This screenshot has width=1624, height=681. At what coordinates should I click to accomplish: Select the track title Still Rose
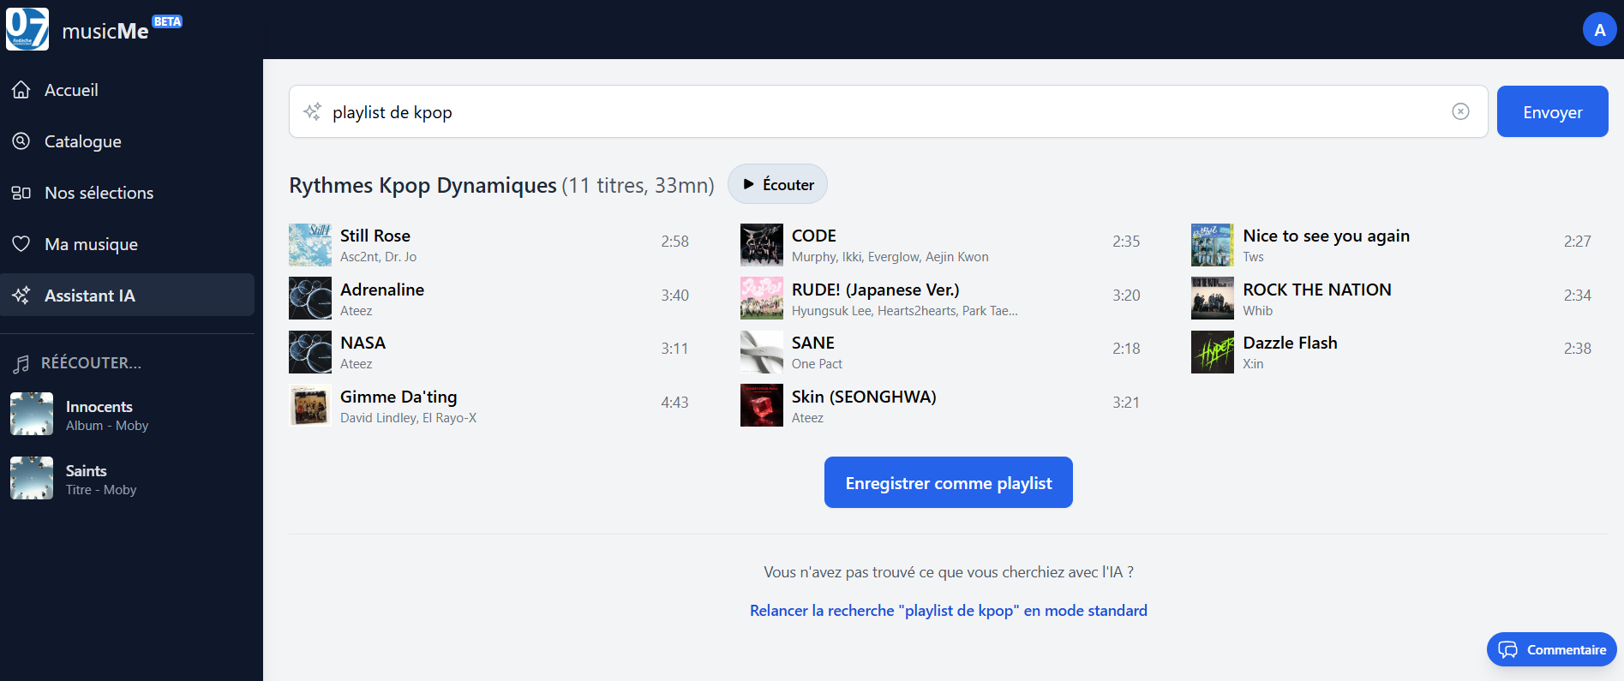tap(375, 236)
